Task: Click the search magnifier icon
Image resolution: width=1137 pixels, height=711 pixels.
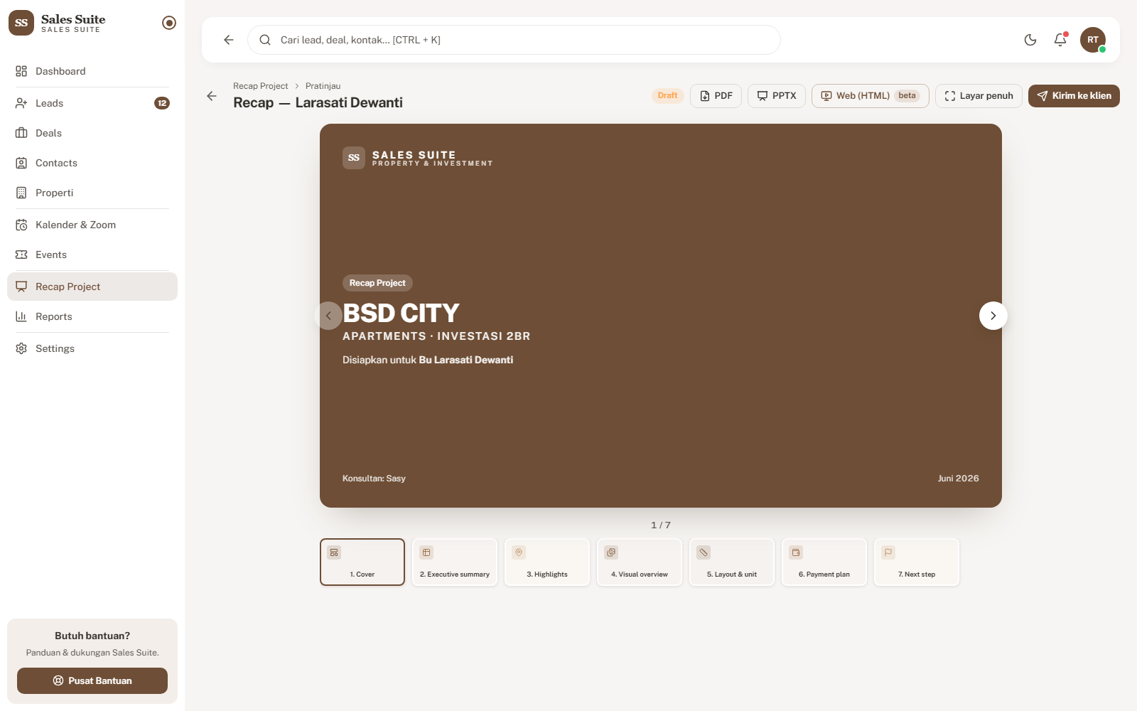Action: coord(265,40)
